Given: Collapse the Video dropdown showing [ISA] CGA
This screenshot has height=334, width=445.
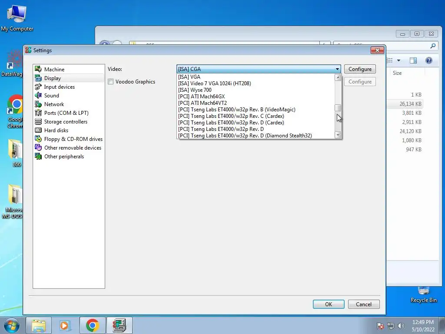Looking at the screenshot, I should [x=337, y=69].
